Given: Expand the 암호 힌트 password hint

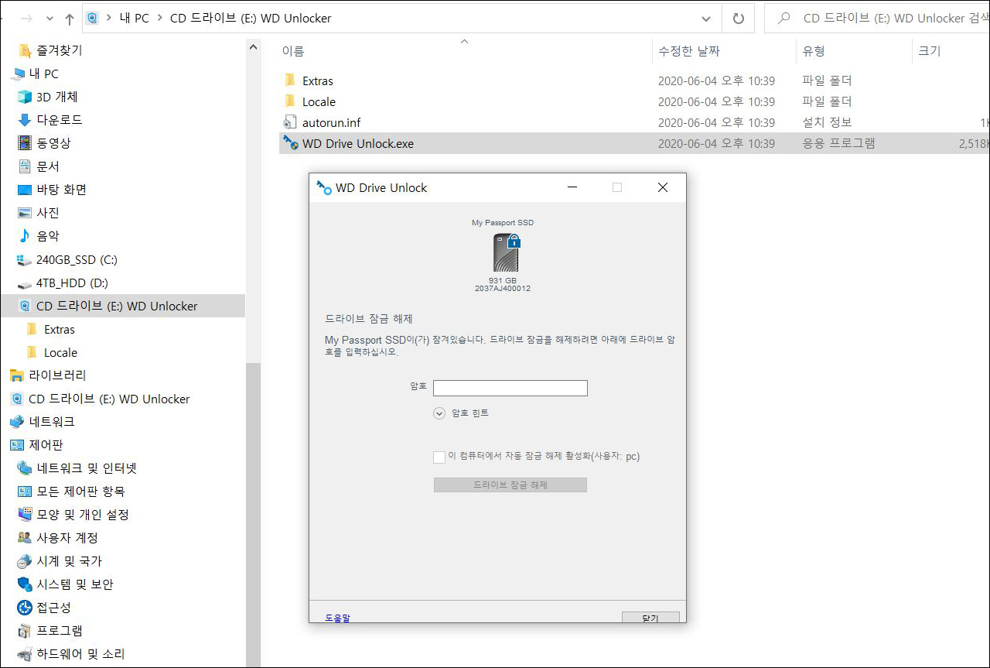Looking at the screenshot, I should [439, 413].
